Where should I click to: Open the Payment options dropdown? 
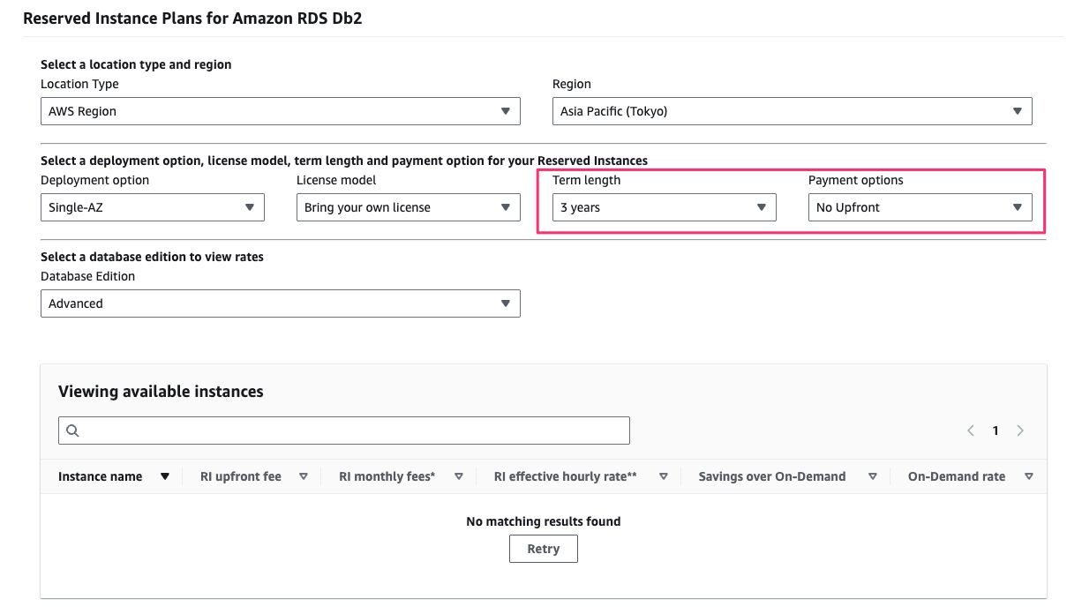click(x=920, y=207)
